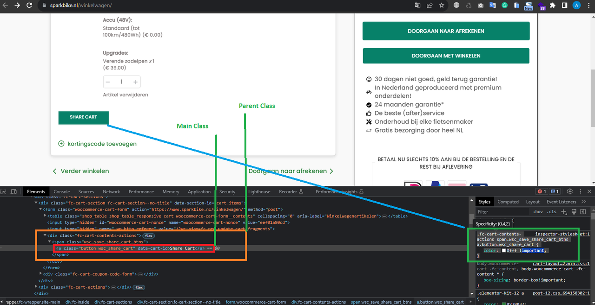The image size is (595, 305).
Task: Follow the 'Verder winkelen' link
Action: [81, 171]
